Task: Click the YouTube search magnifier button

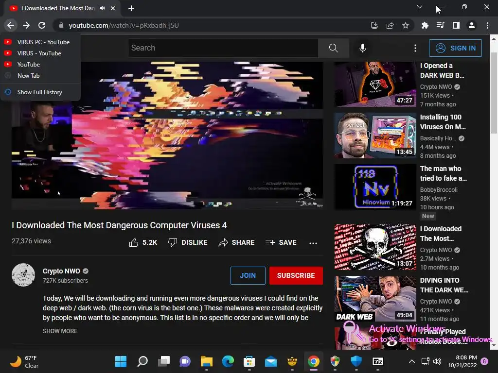Action: coord(334,48)
